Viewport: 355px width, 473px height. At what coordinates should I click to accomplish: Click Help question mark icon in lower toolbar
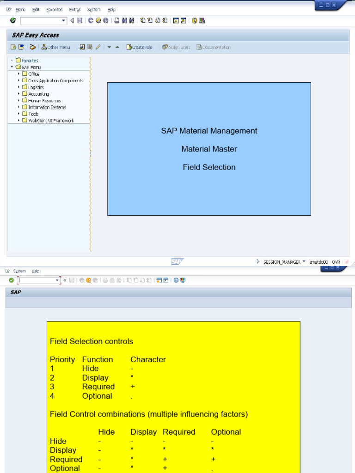click(176, 280)
